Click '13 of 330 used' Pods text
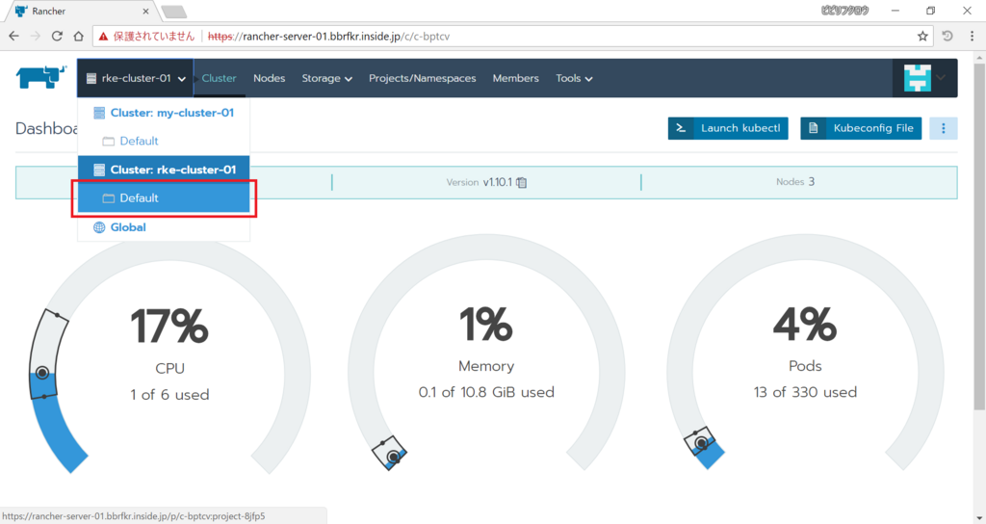Screen dimensions: 986x524 pos(806,393)
